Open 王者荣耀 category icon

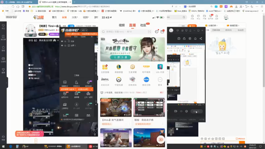[132, 69]
